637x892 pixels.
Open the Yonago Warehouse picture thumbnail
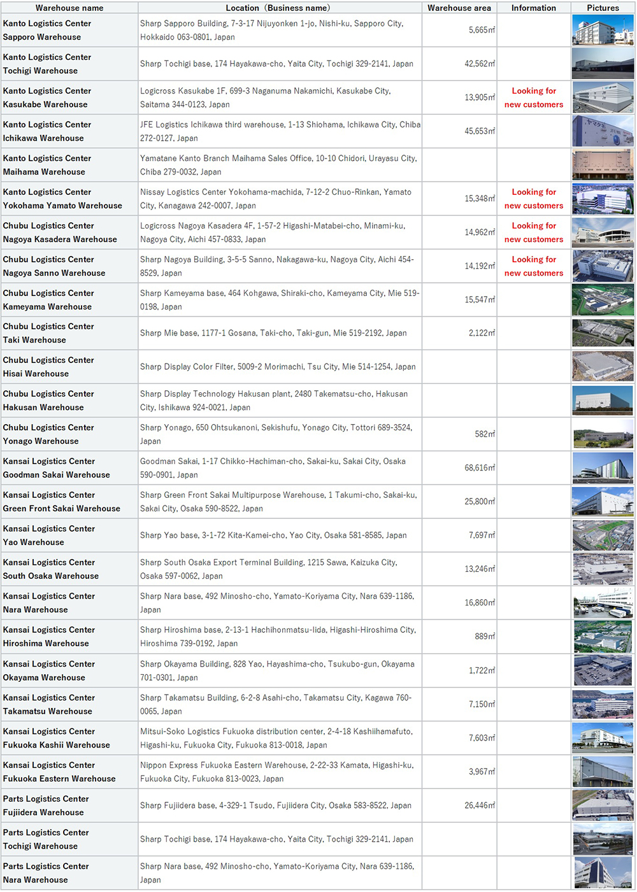point(603,434)
